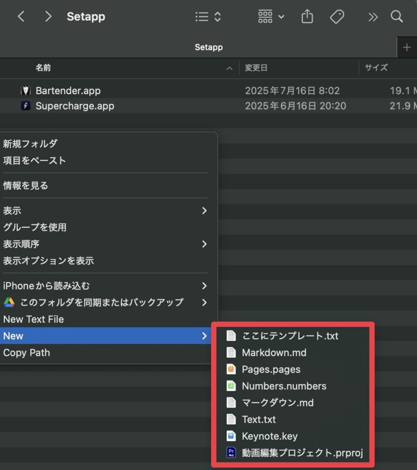Viewport: 417px width, 470px height.
Task: Choose 項目をペースト from the context menu
Action: tap(105, 160)
